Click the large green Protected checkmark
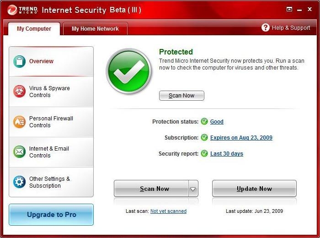Viewport: 320px width, 238px height. tap(129, 71)
